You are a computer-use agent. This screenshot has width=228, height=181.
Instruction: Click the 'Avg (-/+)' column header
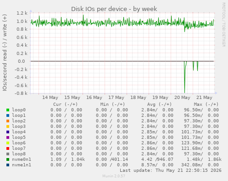pos(160,104)
